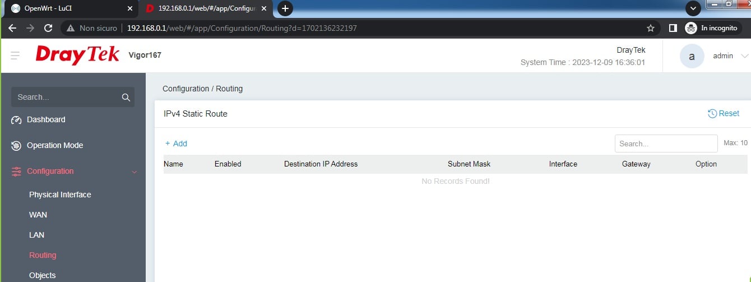This screenshot has height=282, width=751.
Task: Close the 192.168.0.1 DrayTek tab
Action: pyautogui.click(x=264, y=8)
